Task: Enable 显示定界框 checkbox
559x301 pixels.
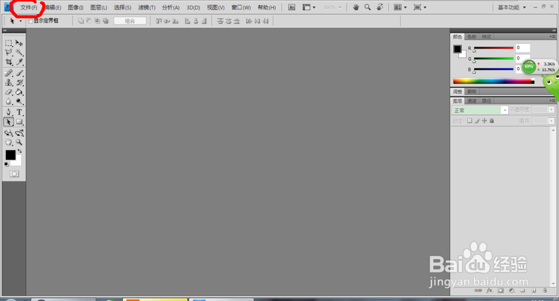Action: click(x=31, y=21)
